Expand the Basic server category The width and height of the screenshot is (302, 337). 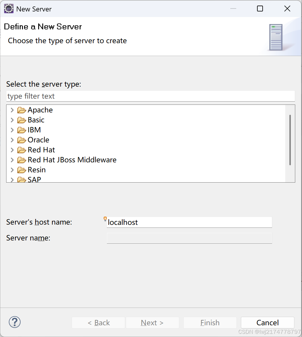click(x=12, y=120)
